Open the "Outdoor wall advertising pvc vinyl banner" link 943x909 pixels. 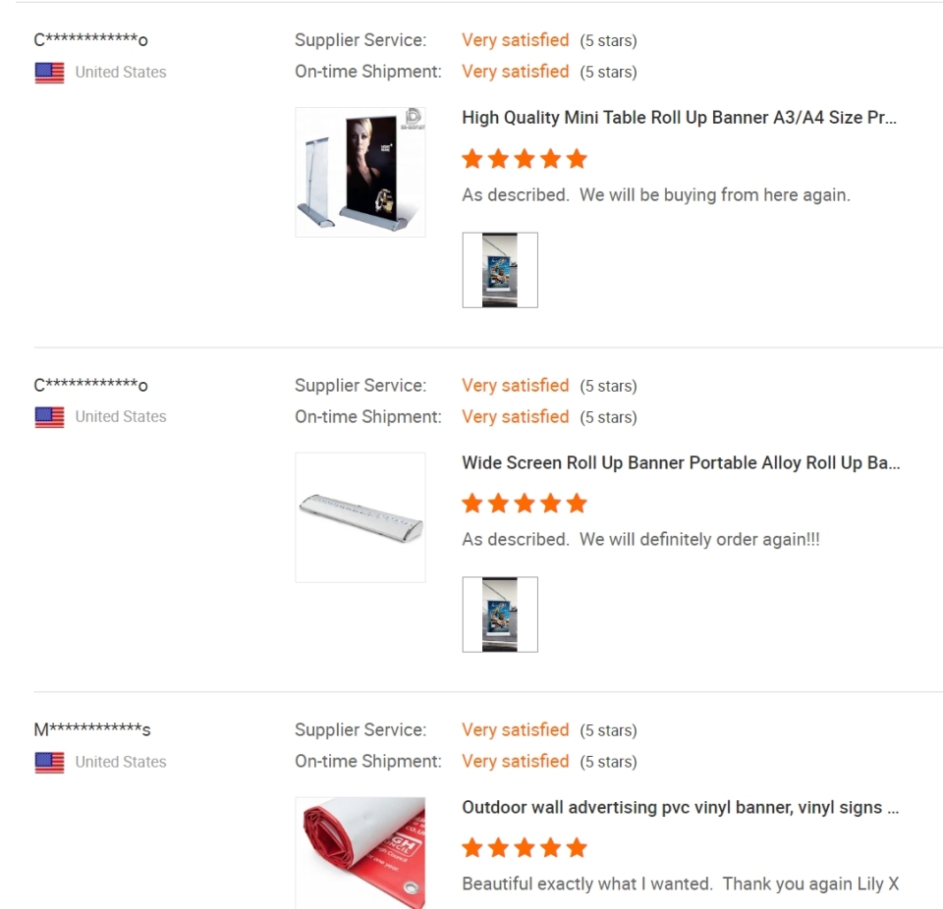coord(680,808)
